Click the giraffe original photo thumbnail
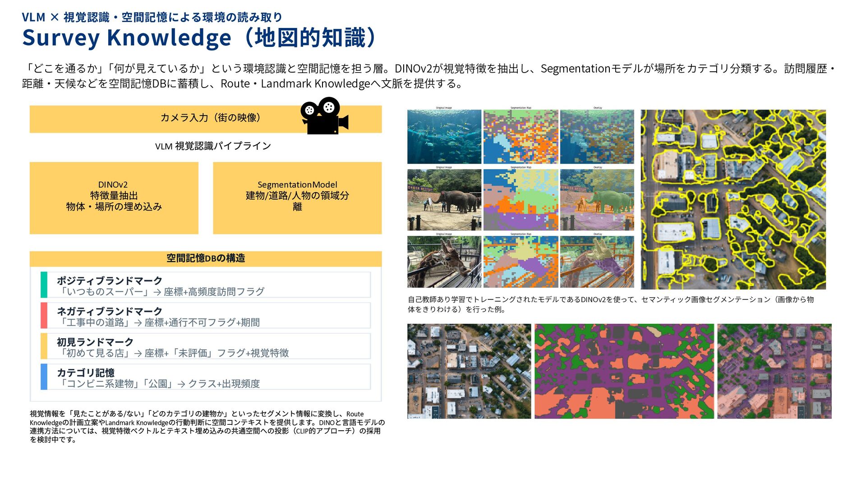The width and height of the screenshot is (866, 487). [x=444, y=262]
